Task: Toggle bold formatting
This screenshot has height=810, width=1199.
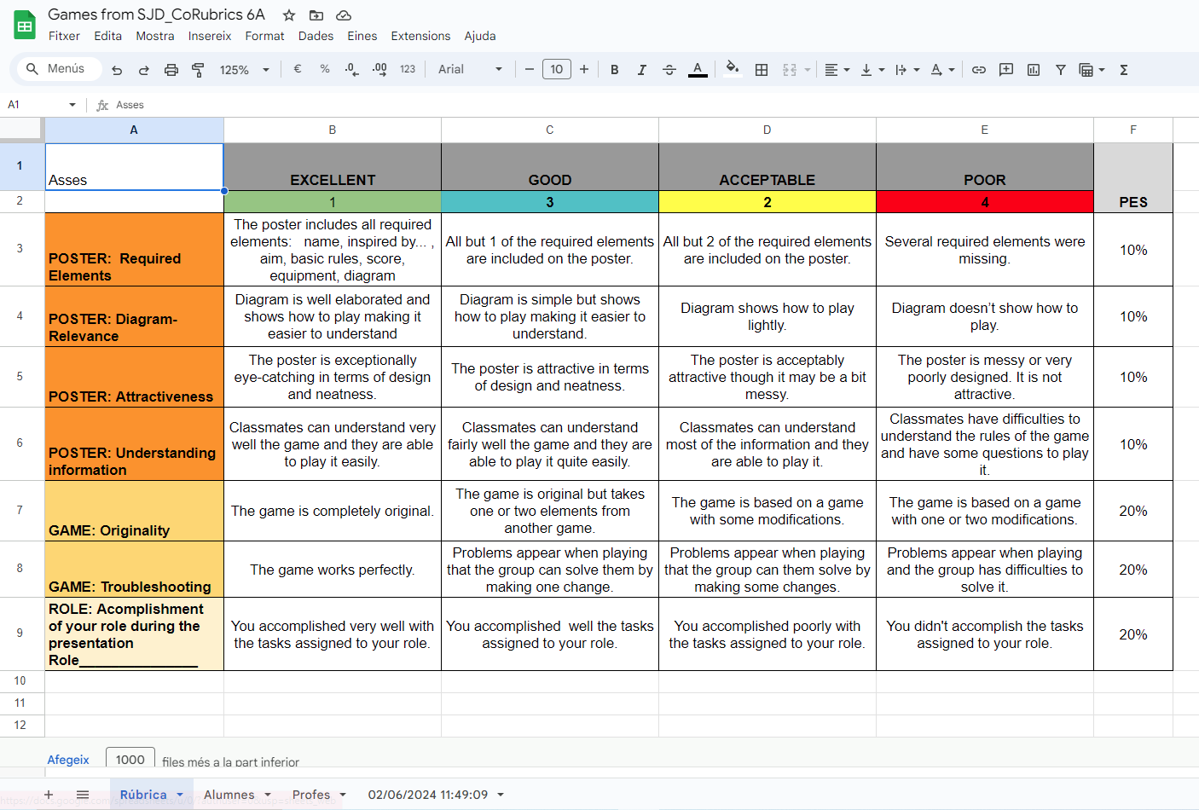Action: click(x=614, y=70)
